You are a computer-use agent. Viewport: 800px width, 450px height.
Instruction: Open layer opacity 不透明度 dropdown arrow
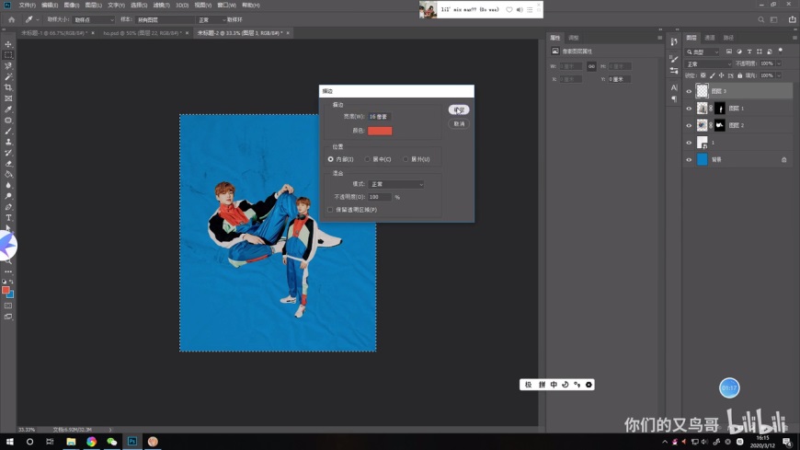pyautogui.click(x=779, y=63)
